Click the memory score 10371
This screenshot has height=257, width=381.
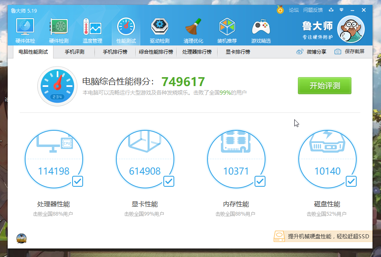(x=236, y=171)
